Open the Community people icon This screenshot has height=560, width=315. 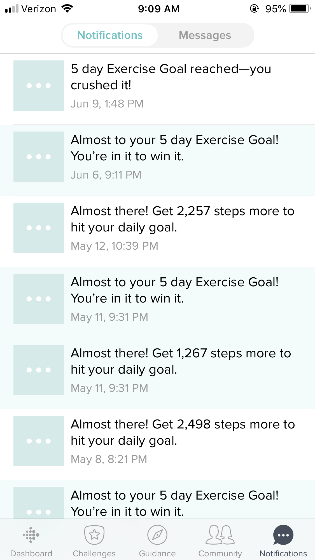point(220,535)
